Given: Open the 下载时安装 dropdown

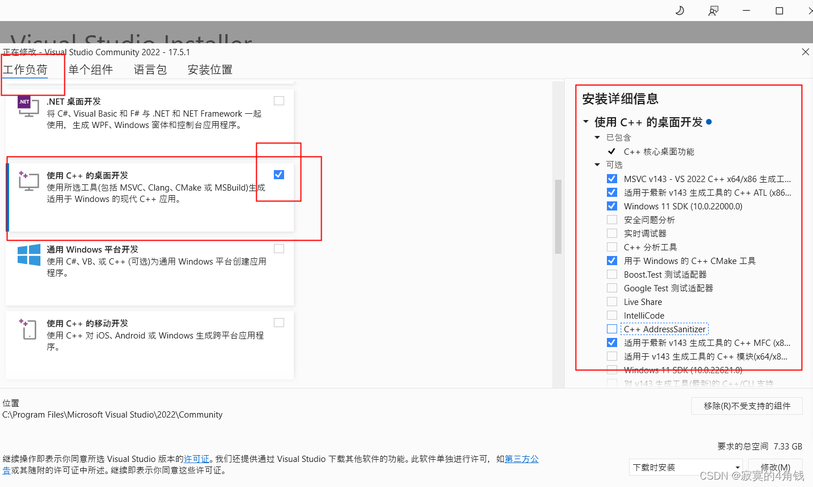Looking at the screenshot, I should click(x=686, y=468).
